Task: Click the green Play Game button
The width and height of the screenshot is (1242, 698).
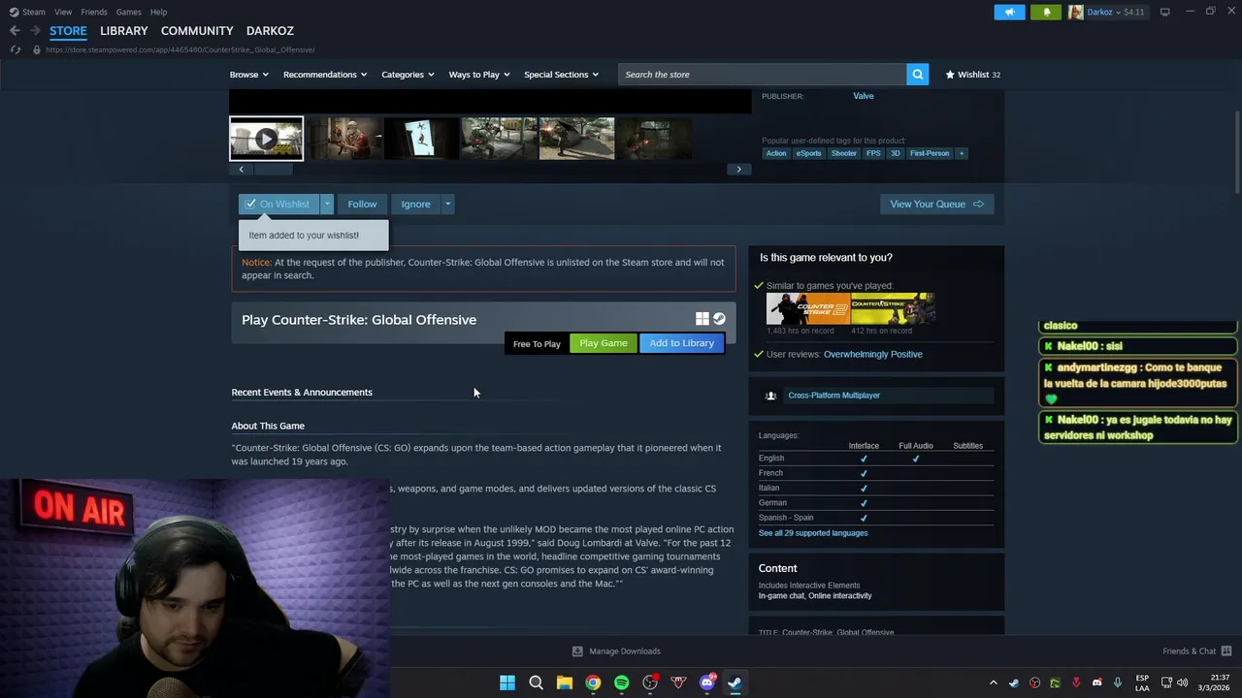Action: coord(604,343)
